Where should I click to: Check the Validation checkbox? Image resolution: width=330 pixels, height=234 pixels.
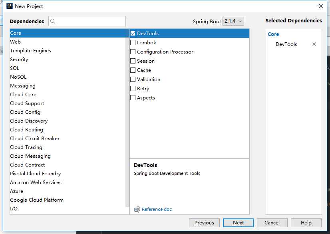[x=133, y=79]
